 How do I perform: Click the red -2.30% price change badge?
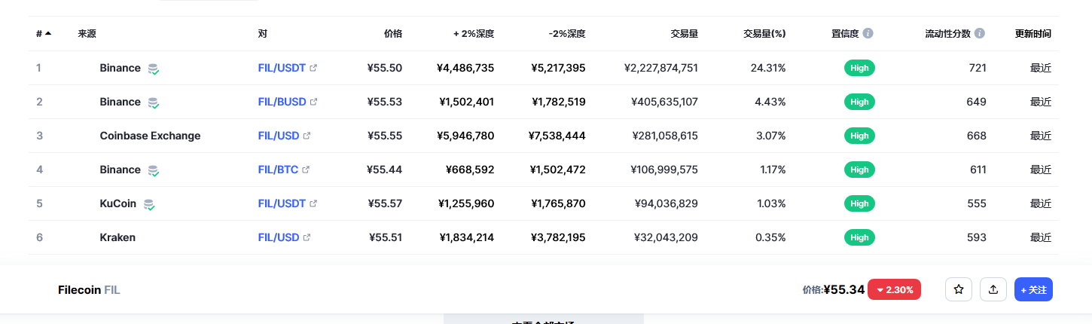(x=894, y=289)
